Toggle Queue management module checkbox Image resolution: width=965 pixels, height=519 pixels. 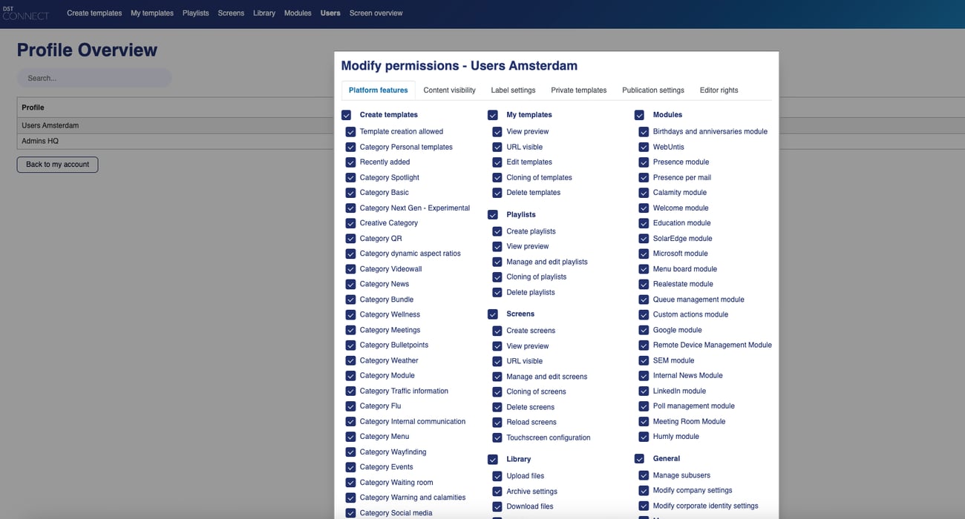pos(644,300)
